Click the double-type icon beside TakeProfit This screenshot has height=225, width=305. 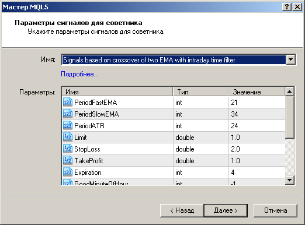coord(68,160)
